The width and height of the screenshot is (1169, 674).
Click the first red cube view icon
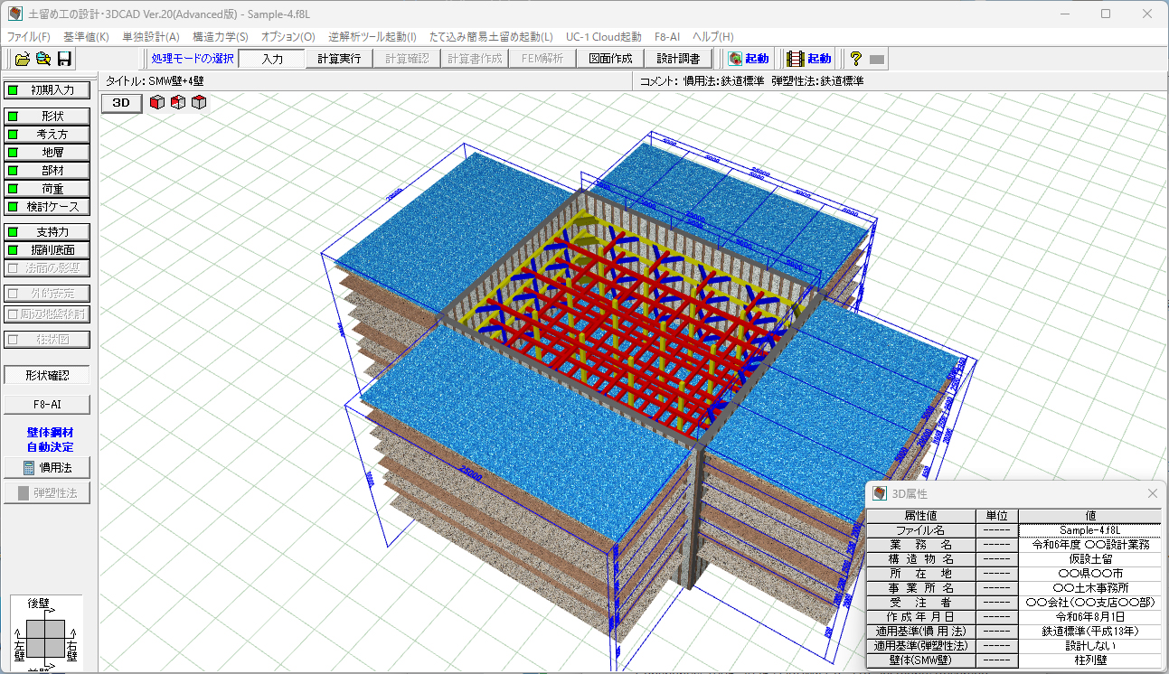157,103
